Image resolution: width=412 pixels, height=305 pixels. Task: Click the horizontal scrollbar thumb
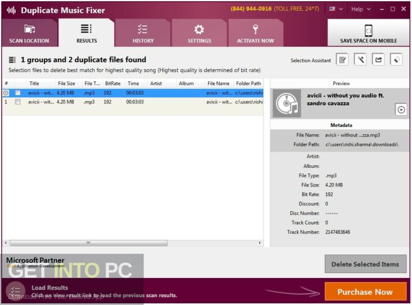[x=88, y=243]
